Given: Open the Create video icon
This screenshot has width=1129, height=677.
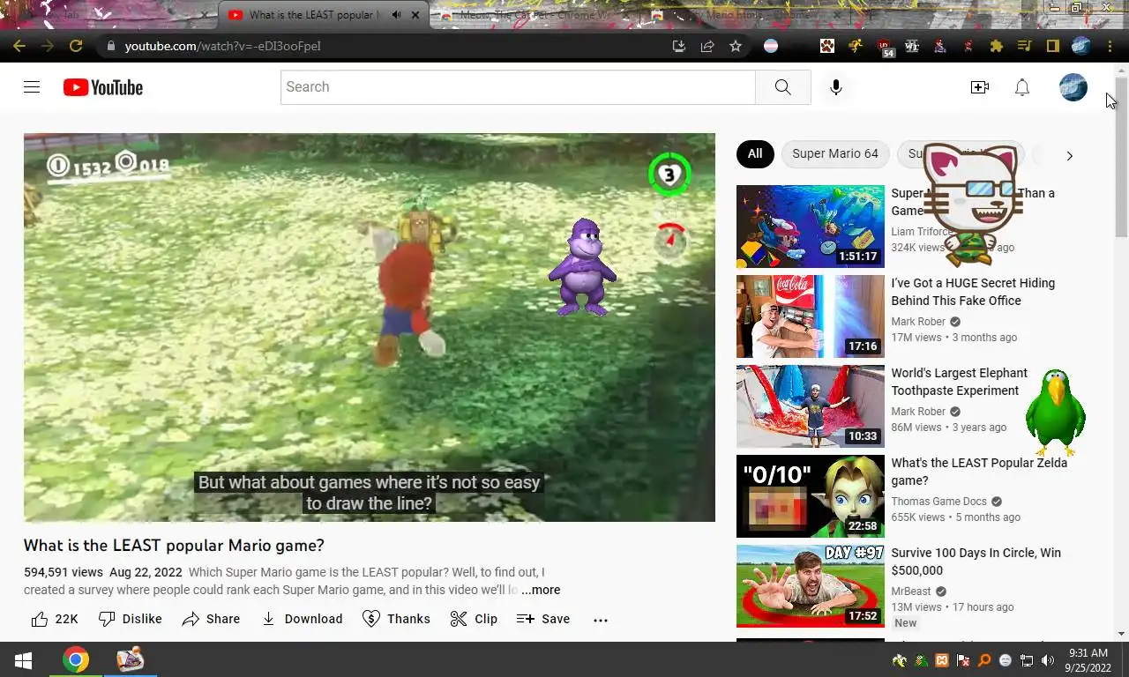Looking at the screenshot, I should pos(979,87).
